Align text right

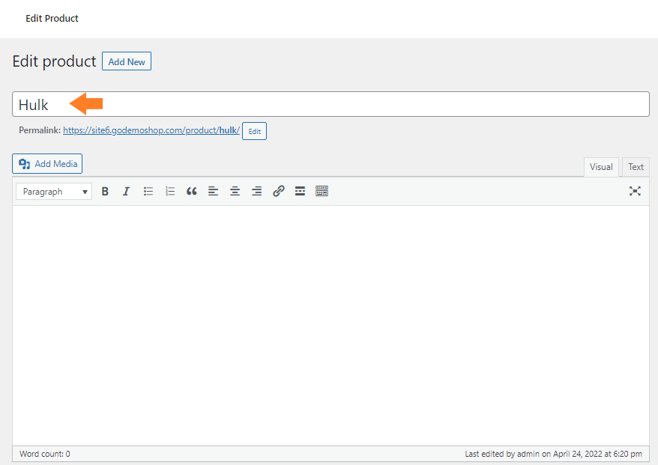click(257, 191)
